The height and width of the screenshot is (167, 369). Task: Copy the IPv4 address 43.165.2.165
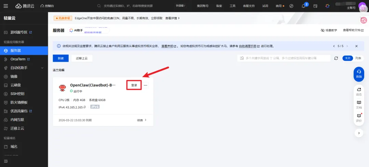point(84,107)
